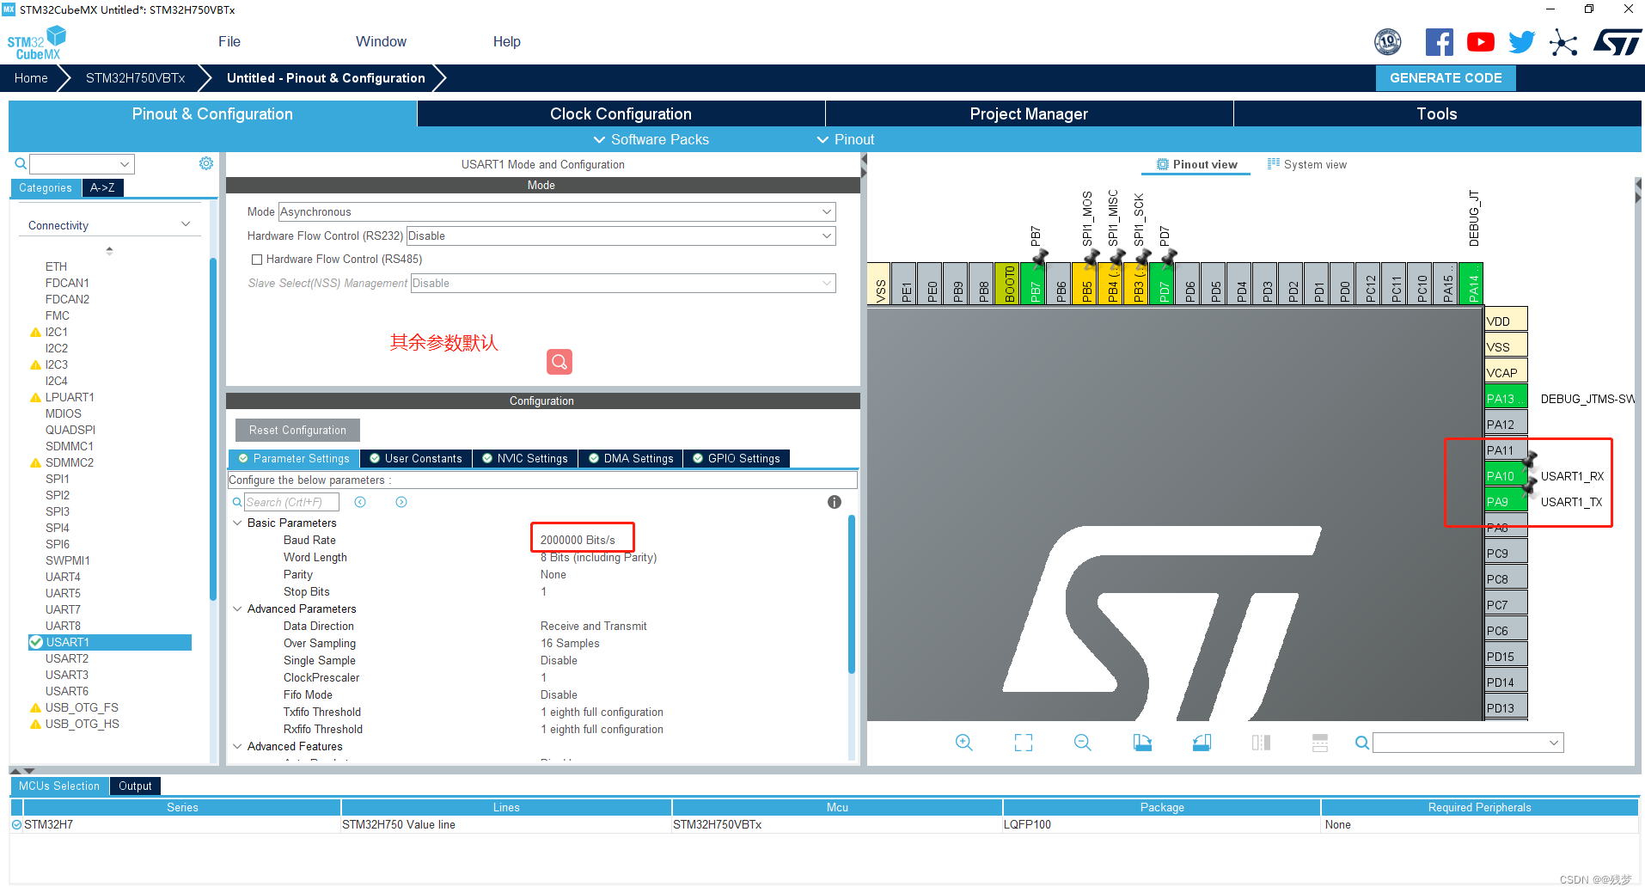Click the peripheral search magnifier icon

(x=21, y=163)
